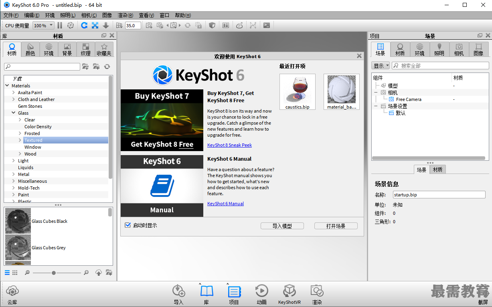Click the reset camera toolbar icon
492x307 pixels.
[187, 25]
